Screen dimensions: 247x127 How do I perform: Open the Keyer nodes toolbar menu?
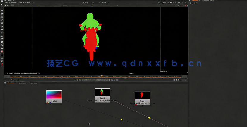click(x=2, y=20)
